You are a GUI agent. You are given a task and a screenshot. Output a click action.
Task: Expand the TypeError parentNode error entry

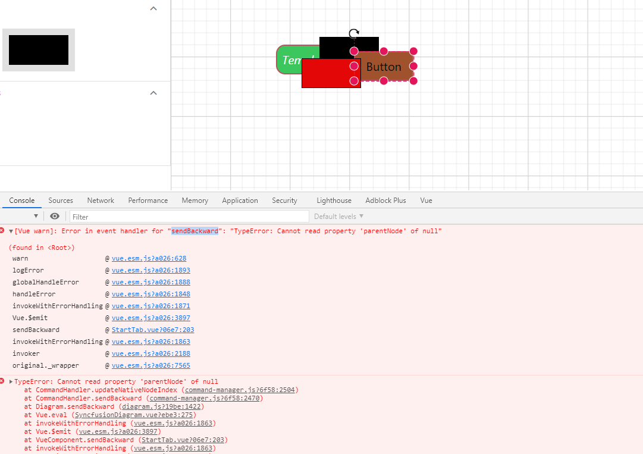pos(11,382)
